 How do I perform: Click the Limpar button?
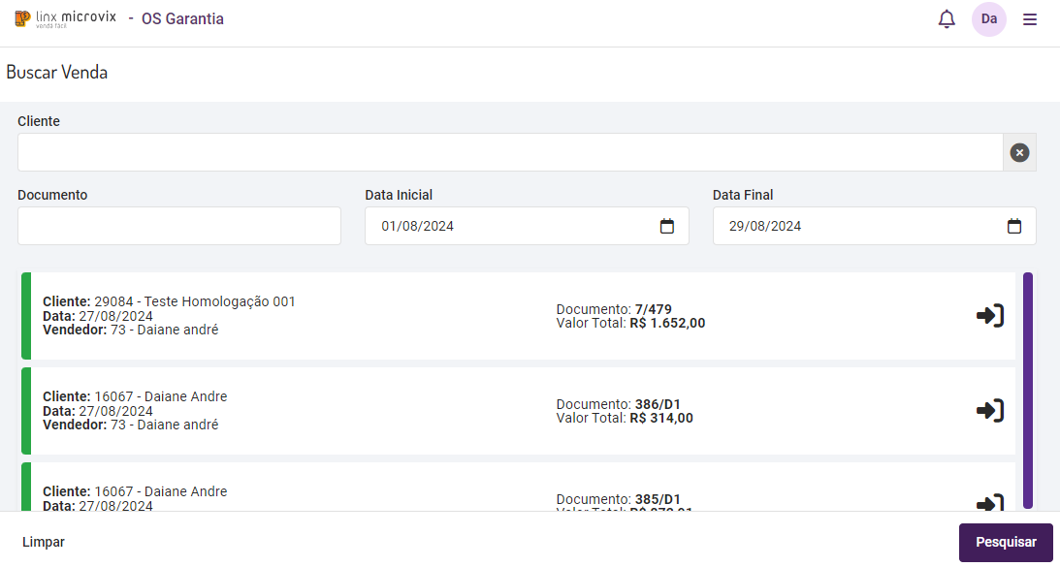click(44, 542)
